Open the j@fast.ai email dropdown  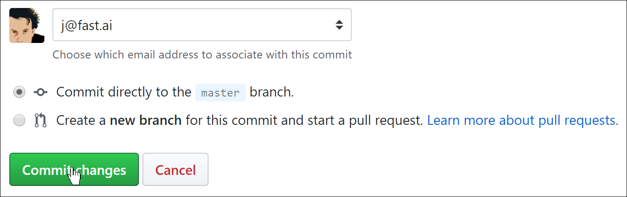point(202,25)
